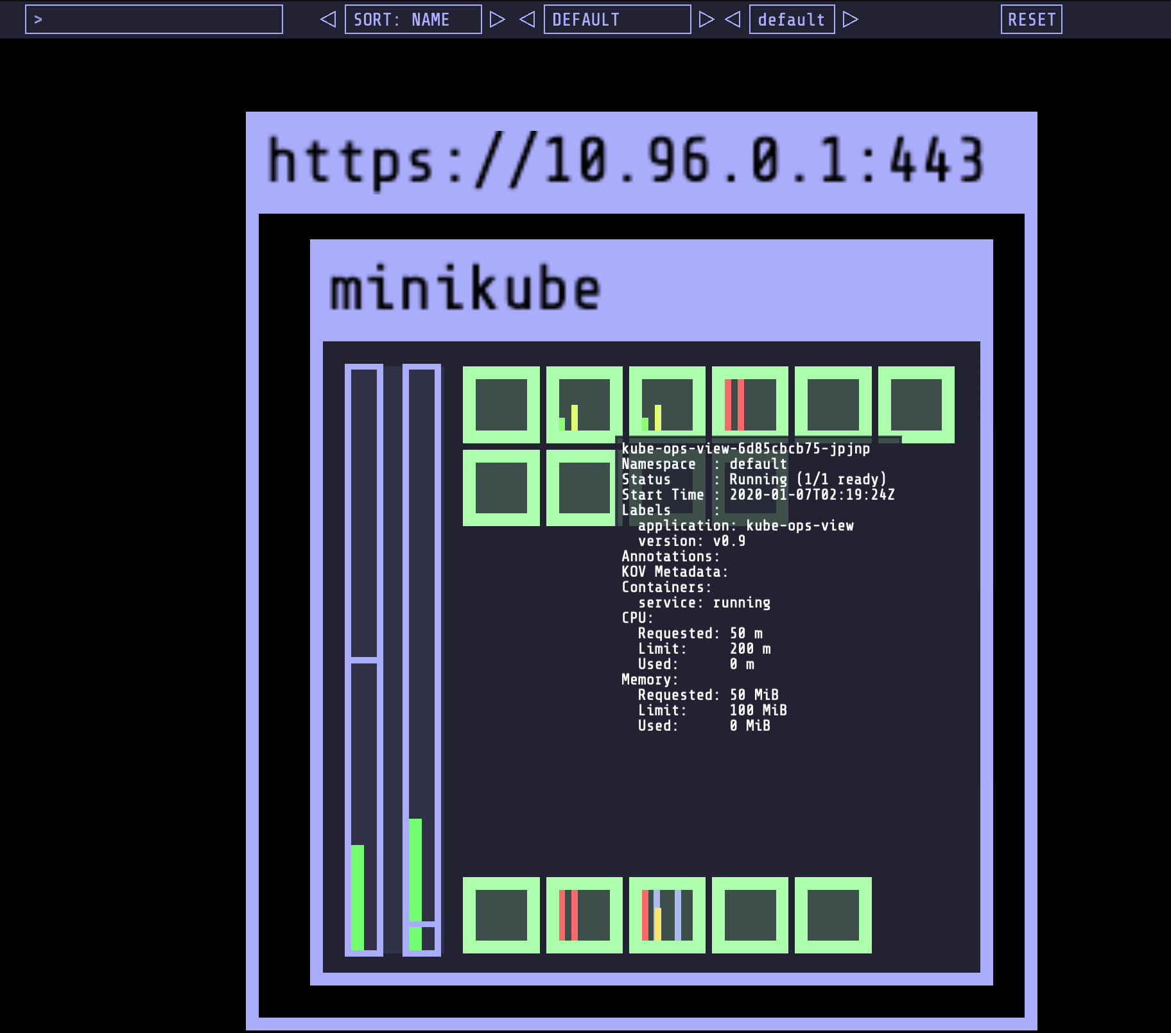The height and width of the screenshot is (1033, 1171).
Task: Select top-row pod with two red bars
Action: 750,404
